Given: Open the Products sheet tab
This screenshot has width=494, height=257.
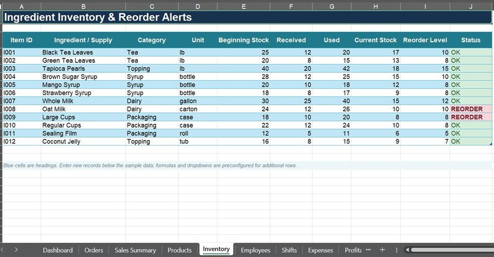Looking at the screenshot, I should coord(180,250).
